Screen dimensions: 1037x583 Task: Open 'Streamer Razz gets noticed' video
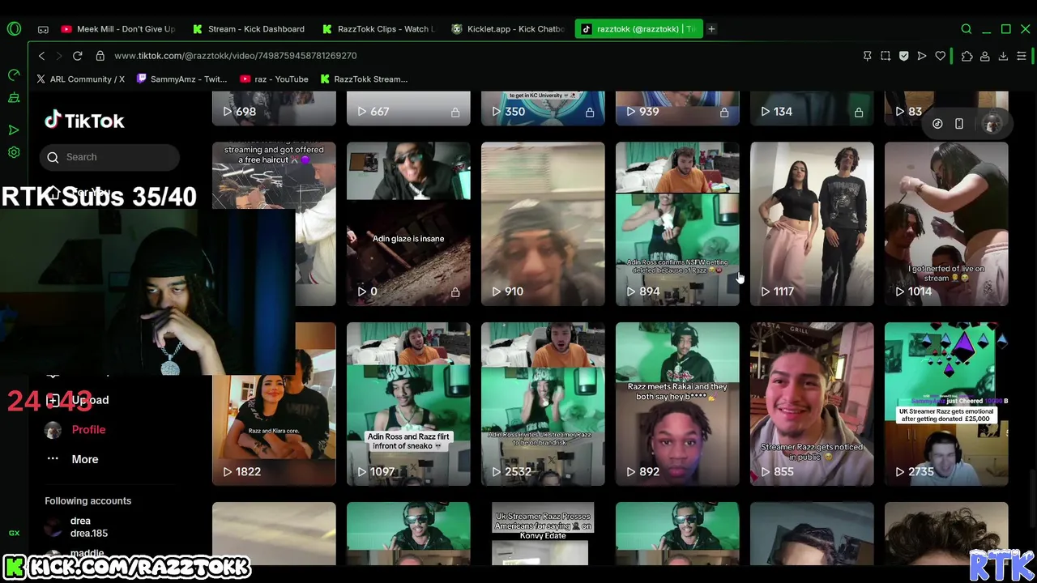tap(812, 404)
